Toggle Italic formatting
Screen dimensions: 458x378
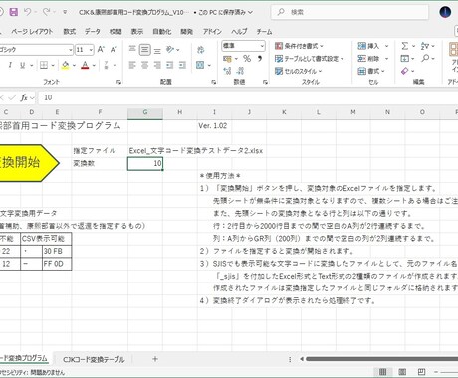[10, 65]
